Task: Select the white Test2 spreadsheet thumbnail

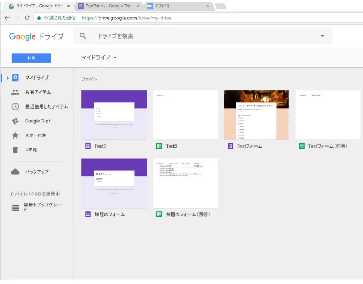Action: click(x=185, y=114)
